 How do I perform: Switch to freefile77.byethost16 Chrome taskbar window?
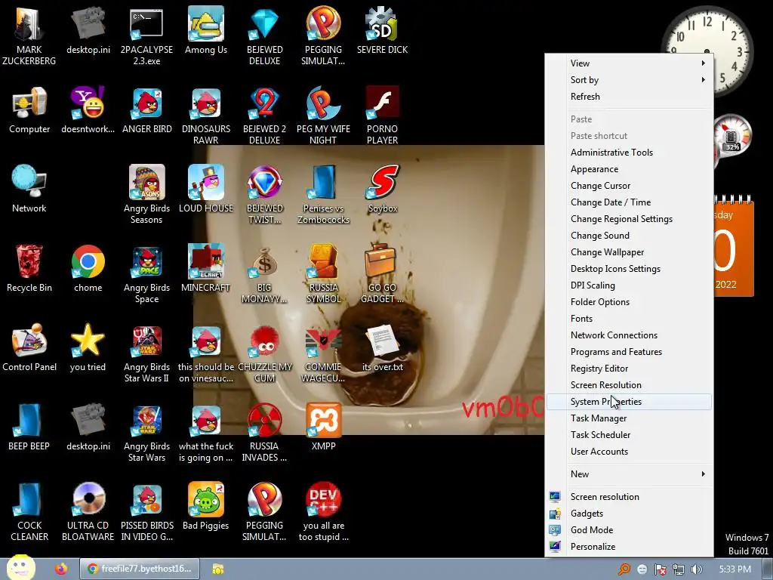tap(140, 569)
